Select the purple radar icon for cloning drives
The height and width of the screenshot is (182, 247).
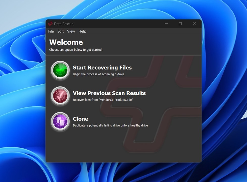(x=60, y=122)
